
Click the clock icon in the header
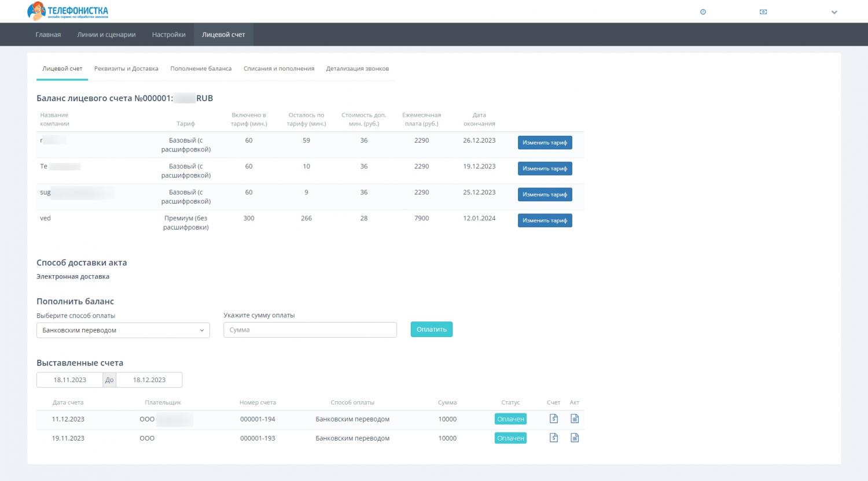click(x=703, y=12)
